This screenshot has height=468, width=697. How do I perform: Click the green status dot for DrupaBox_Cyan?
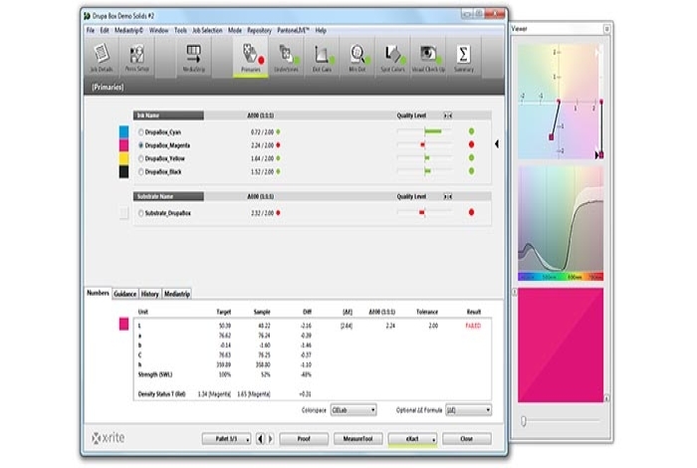coord(471,131)
